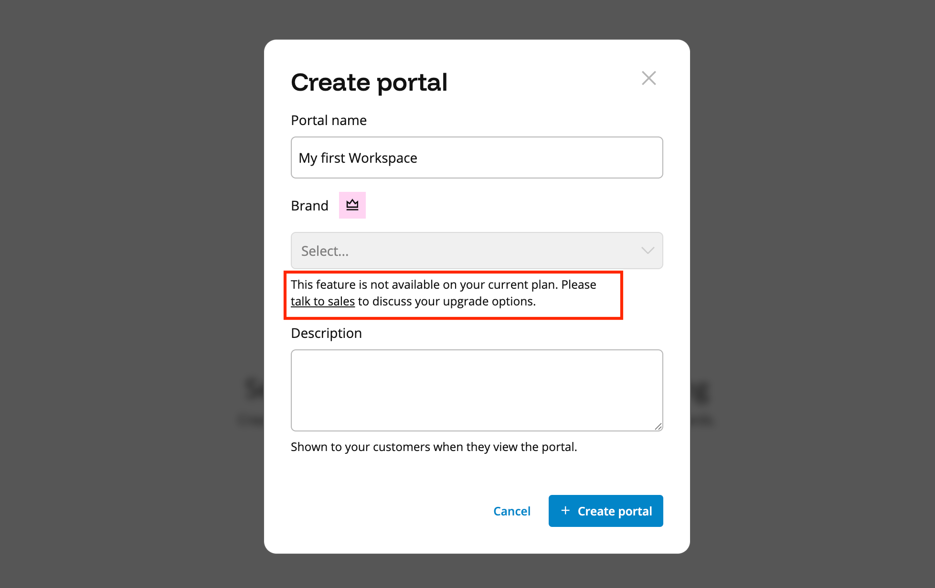The image size is (935, 588).
Task: Click the X icon to dismiss the dialog
Action: click(648, 78)
